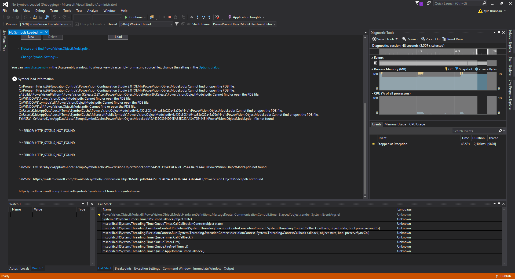
Task: Switch to the Locals tab
Action: click(25, 269)
